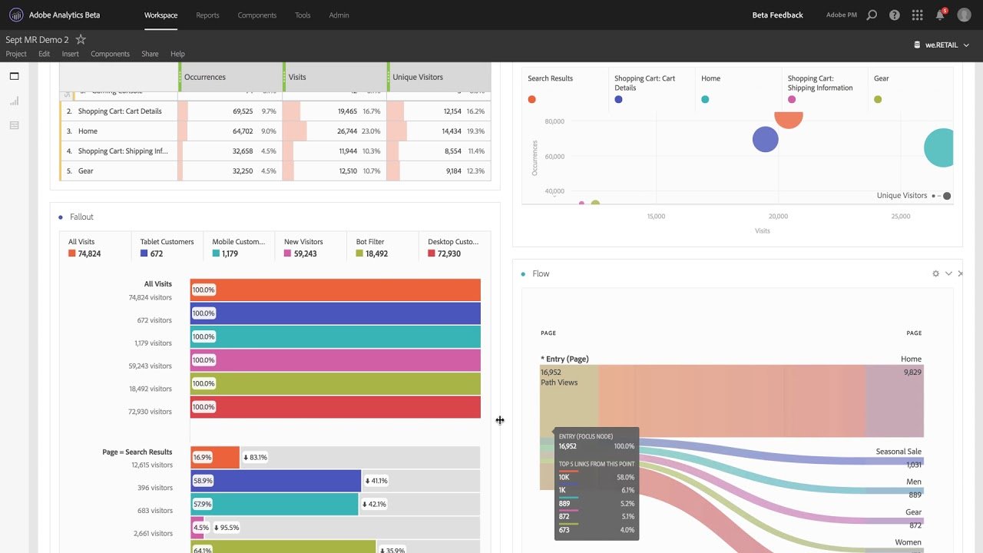
Task: Collapse the Flow panel with the chevron
Action: (948, 273)
